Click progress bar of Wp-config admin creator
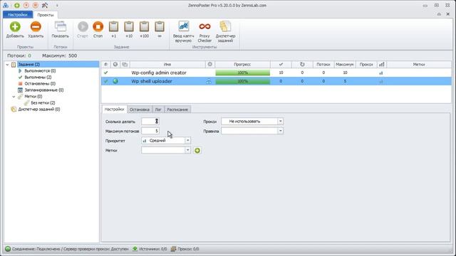The width and height of the screenshot is (456, 256). click(242, 73)
